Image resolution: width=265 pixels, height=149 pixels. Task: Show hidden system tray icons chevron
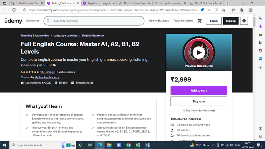pyautogui.click(x=213, y=145)
